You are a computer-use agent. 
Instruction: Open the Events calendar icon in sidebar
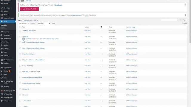tap(2, 11)
